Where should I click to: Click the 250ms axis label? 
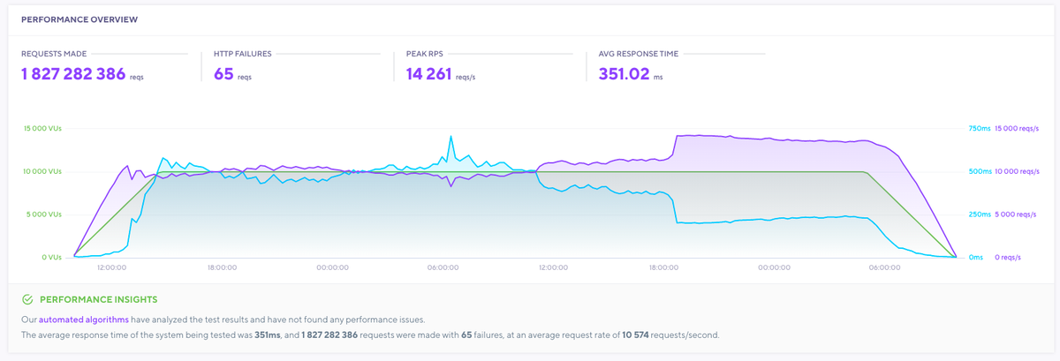tap(980, 214)
